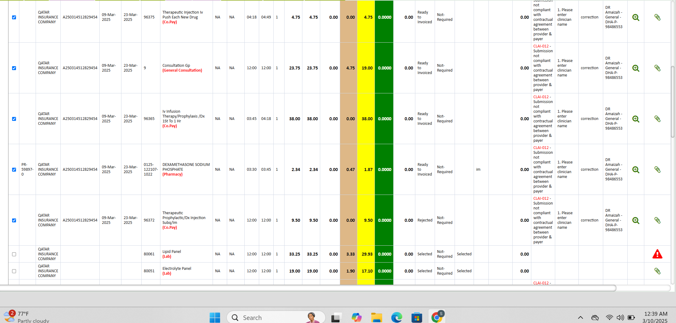Open attachments for Iv Infusion Therapy row
The width and height of the screenshot is (676, 323).
click(x=657, y=119)
